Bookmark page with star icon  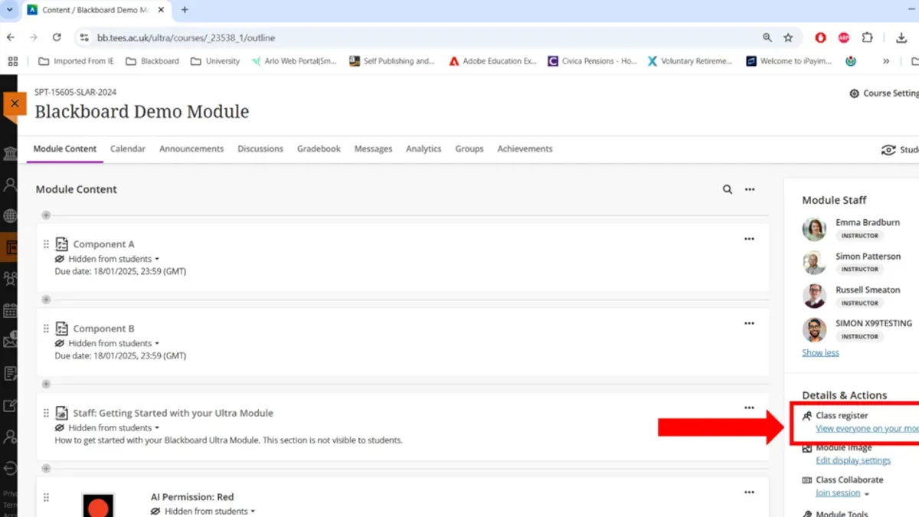click(x=788, y=38)
